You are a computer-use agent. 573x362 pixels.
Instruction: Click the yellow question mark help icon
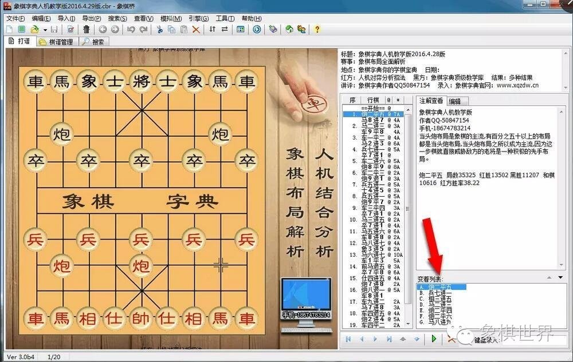(317, 30)
